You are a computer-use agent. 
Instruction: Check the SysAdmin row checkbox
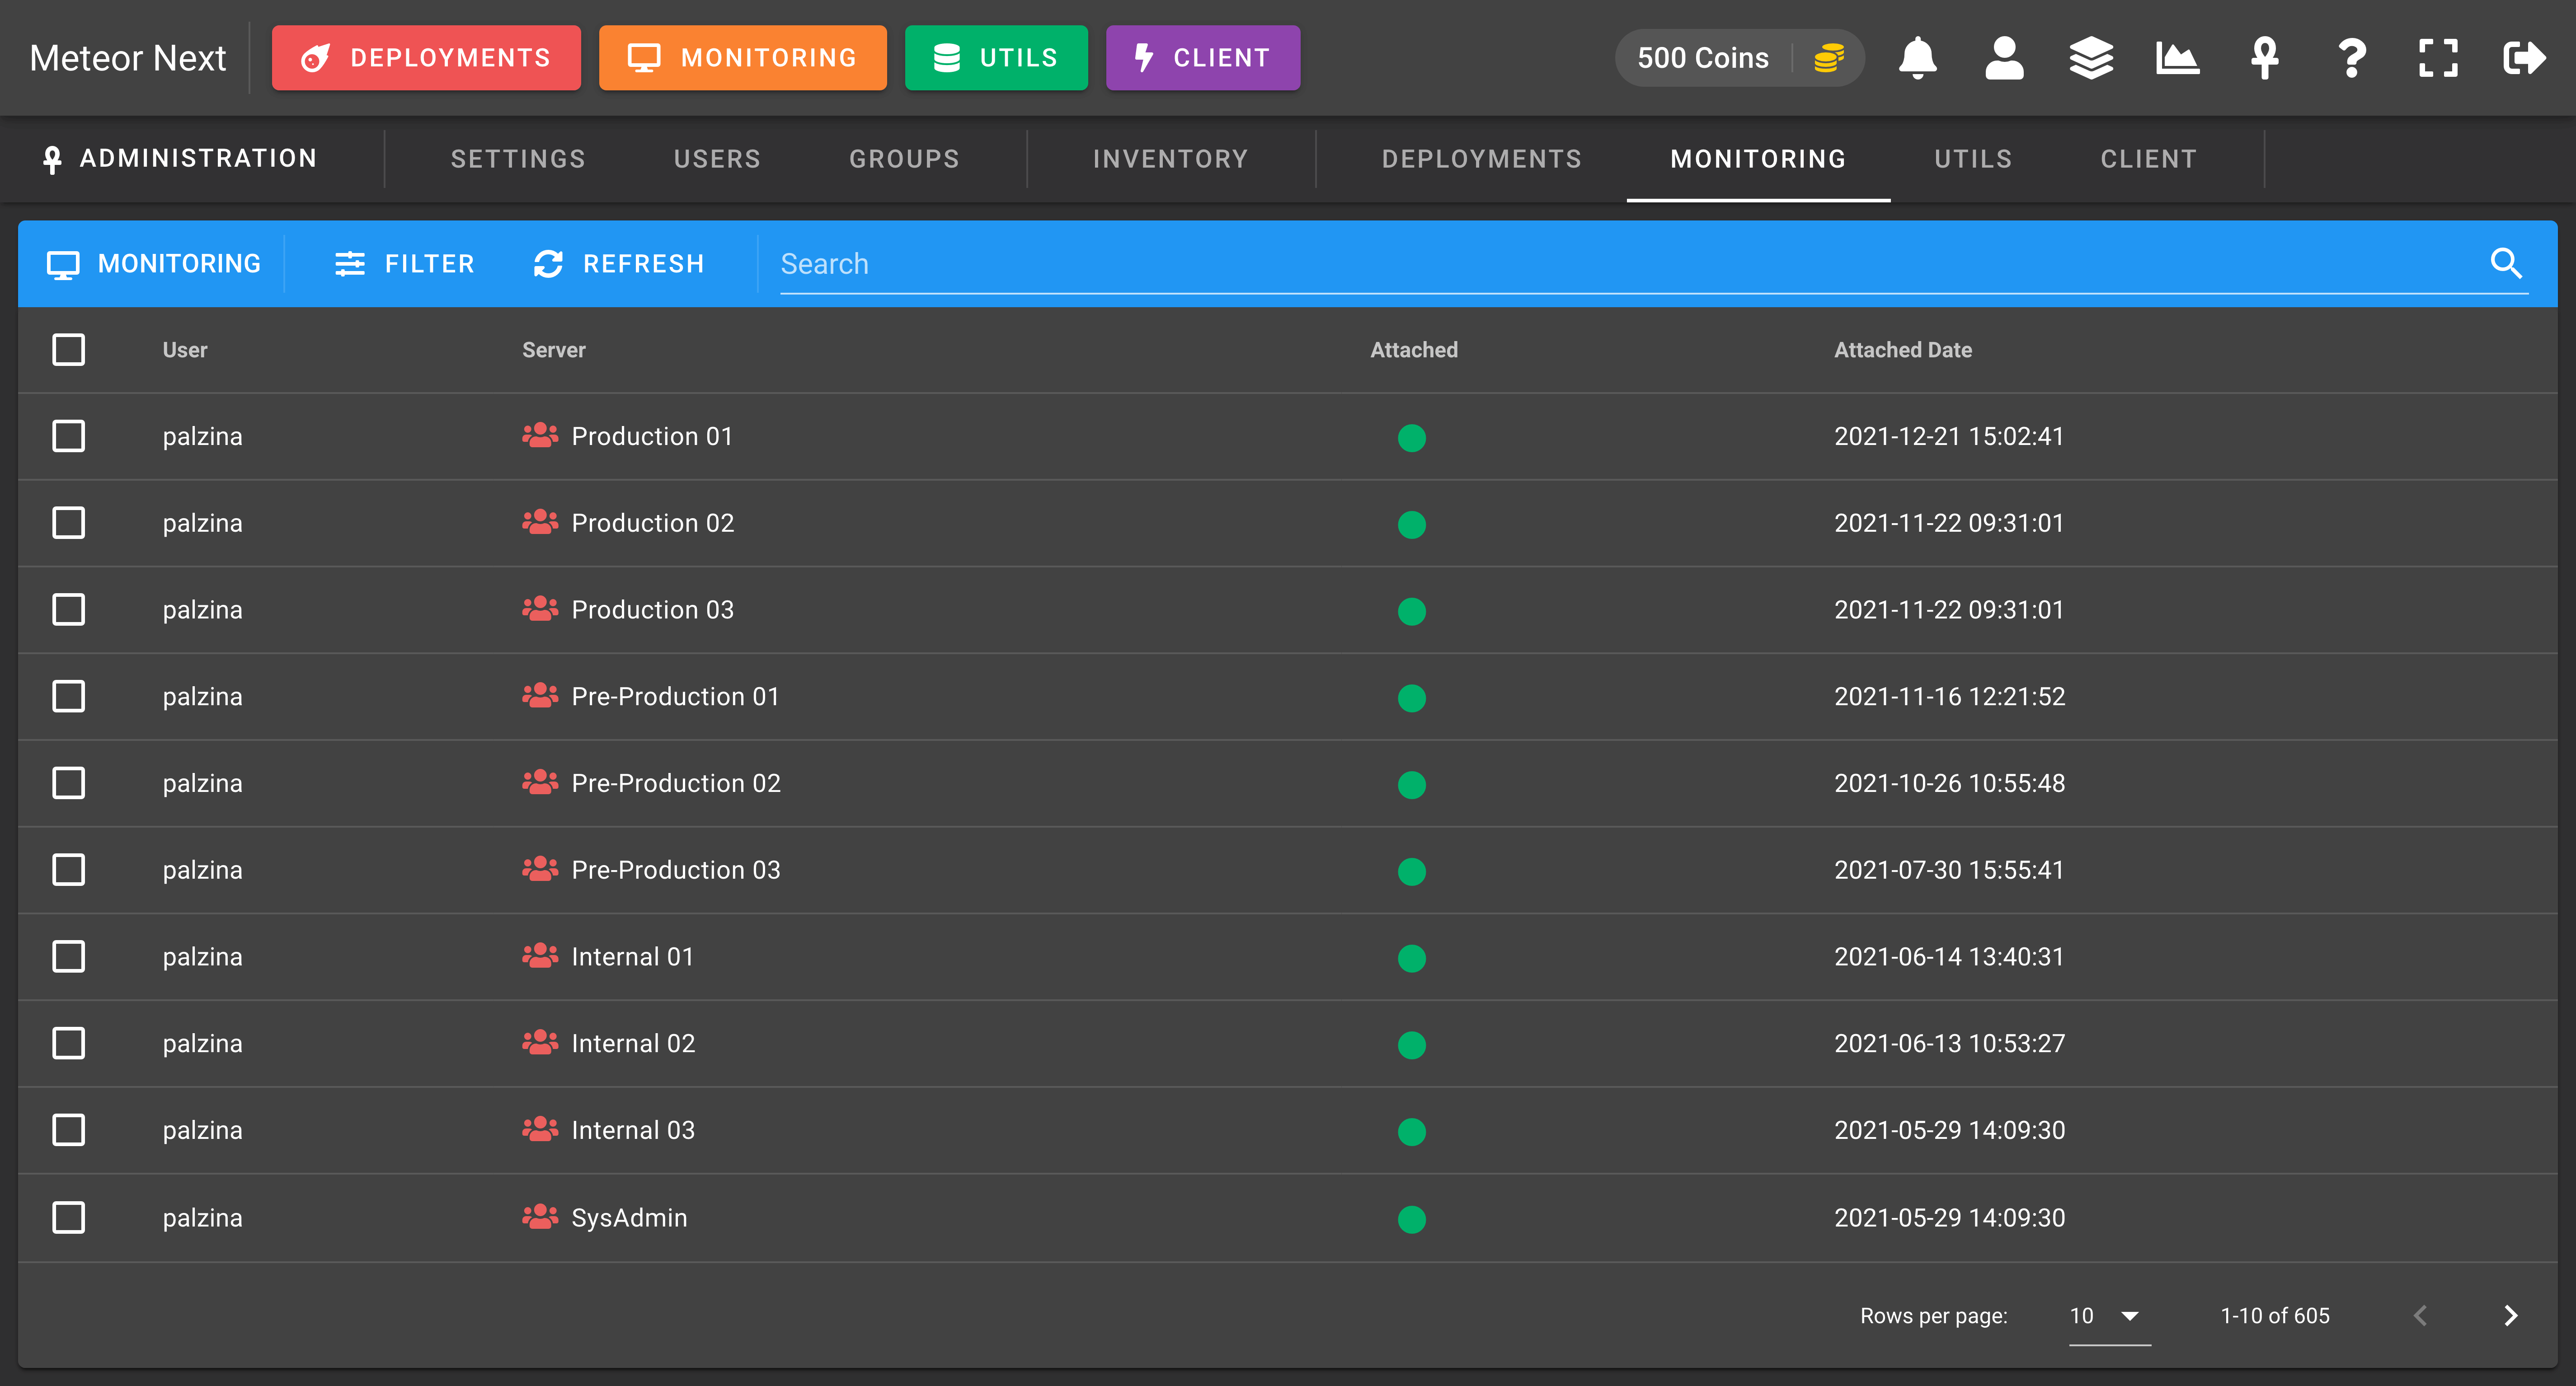(68, 1217)
